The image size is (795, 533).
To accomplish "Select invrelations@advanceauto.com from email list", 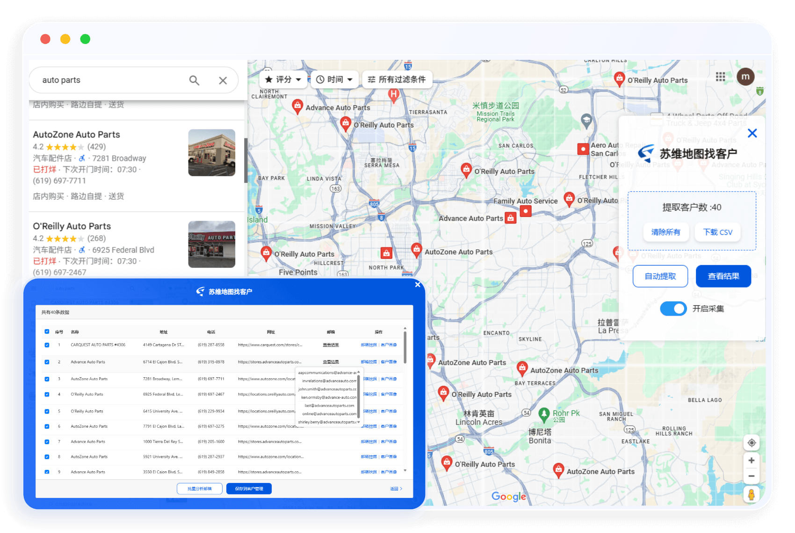I will click(x=329, y=381).
